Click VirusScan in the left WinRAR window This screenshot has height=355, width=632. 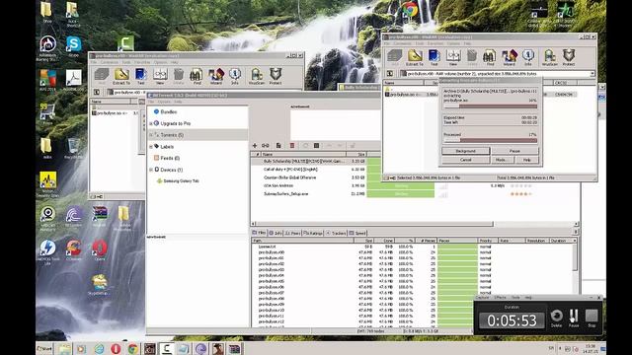click(257, 76)
